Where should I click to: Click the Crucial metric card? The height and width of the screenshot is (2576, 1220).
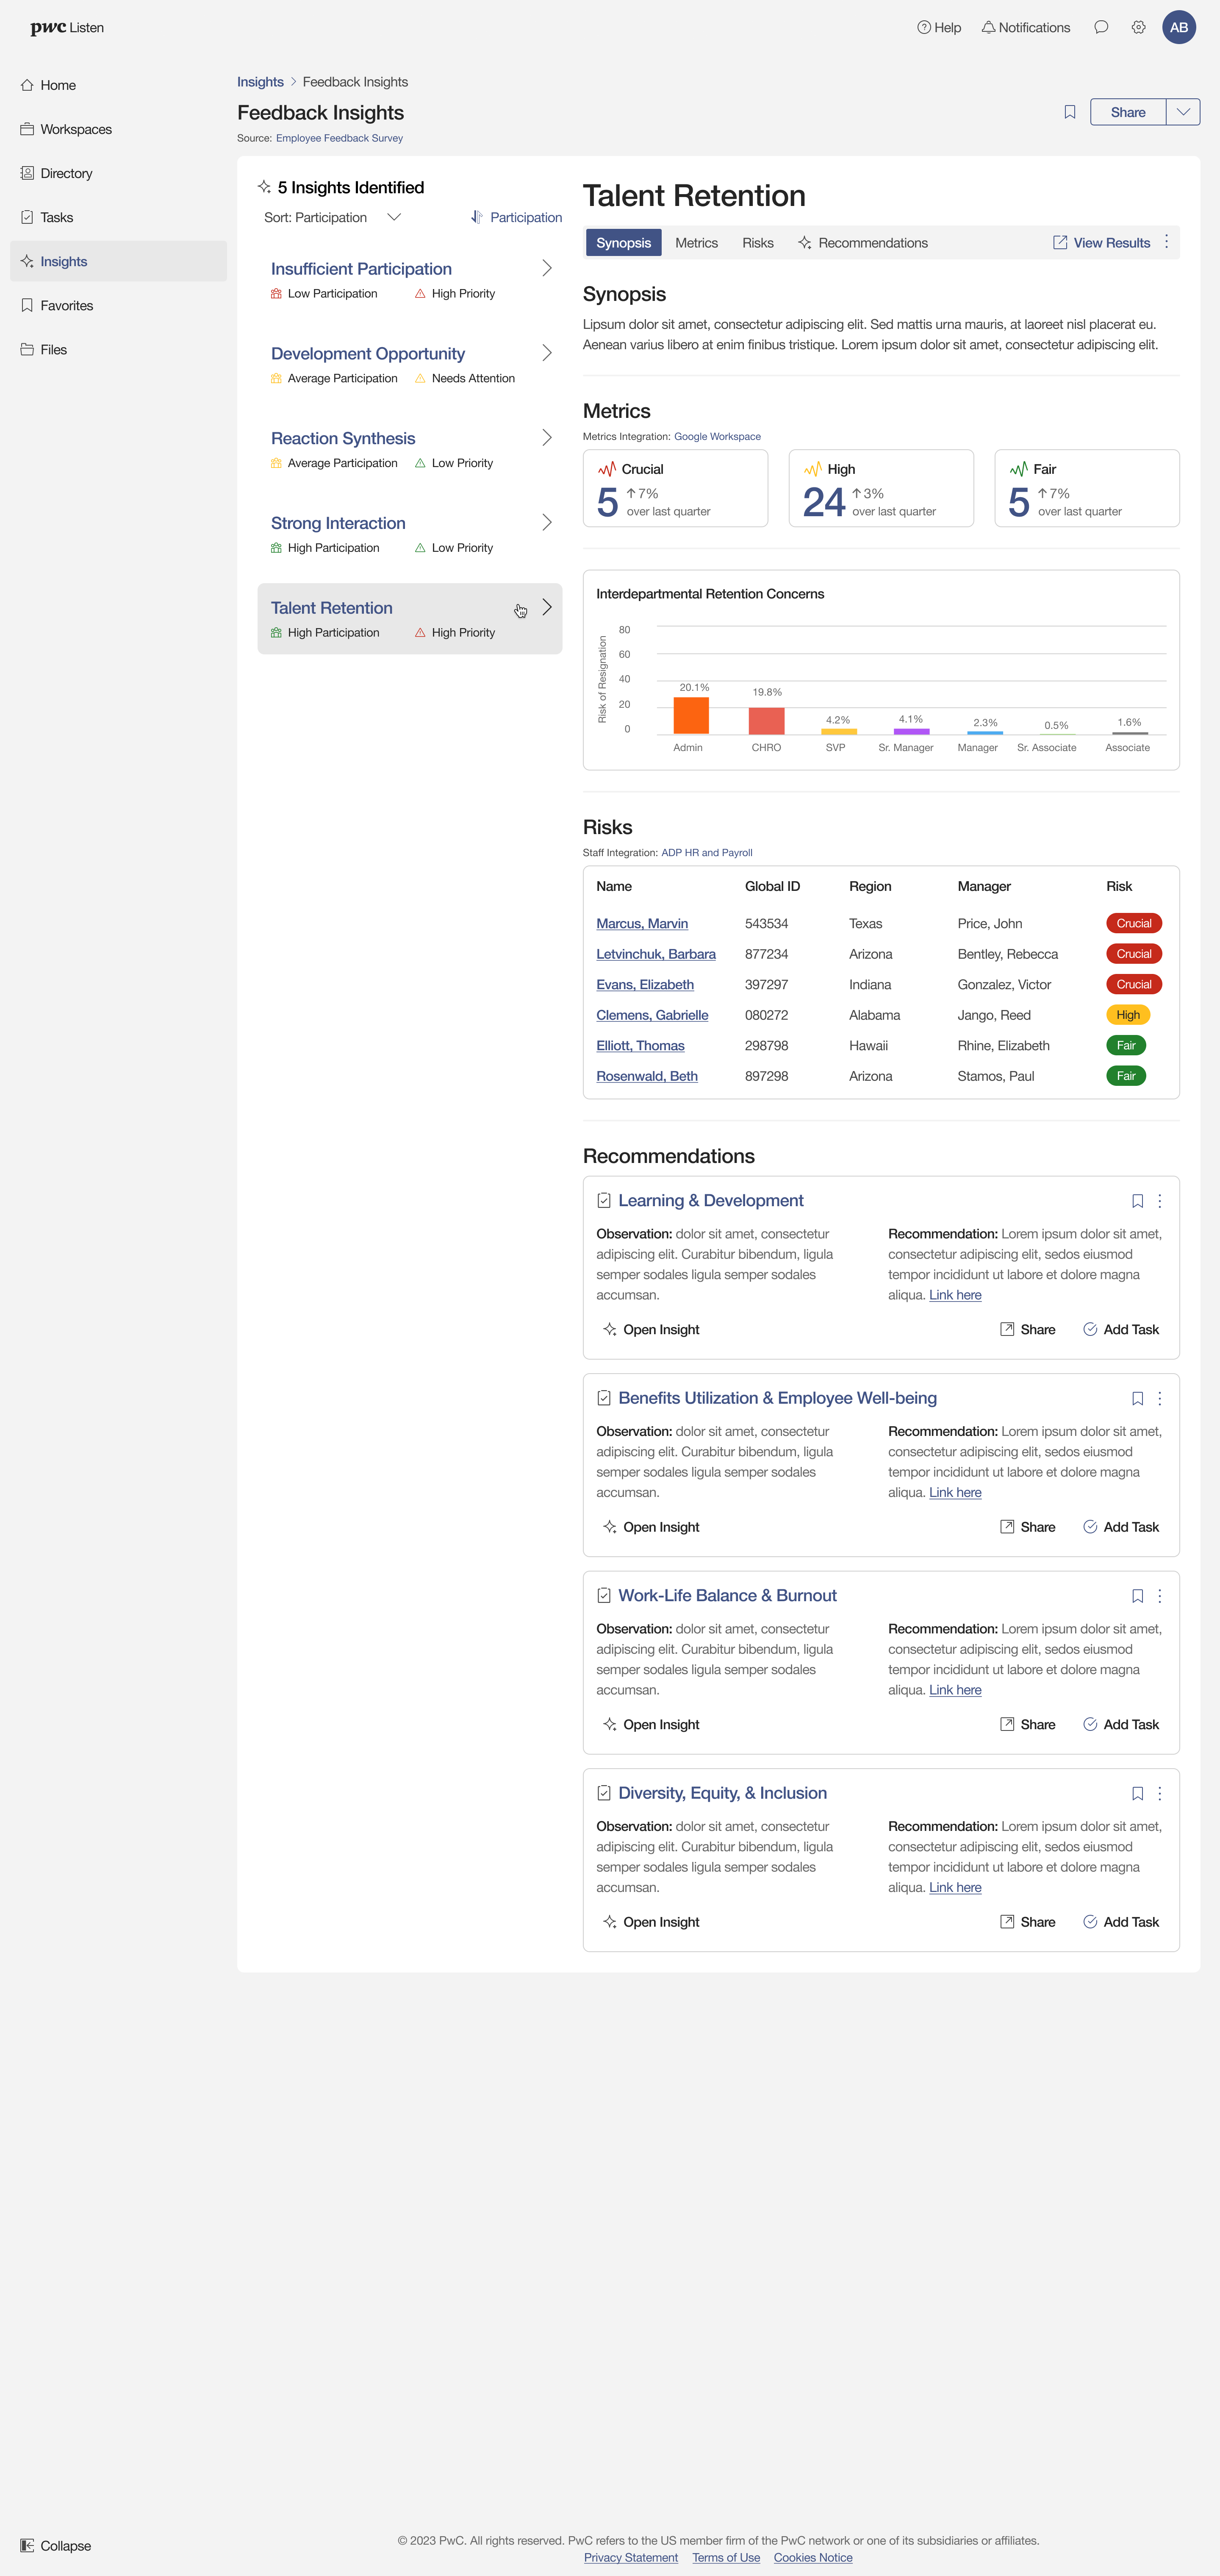click(675, 488)
